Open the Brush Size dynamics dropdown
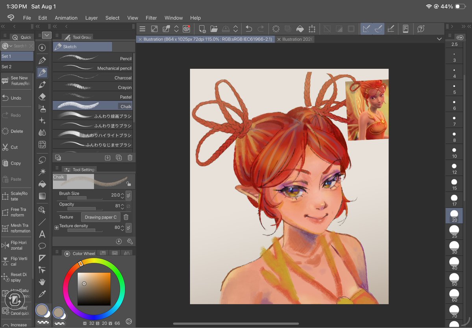The height and width of the screenshot is (328, 472). click(x=129, y=195)
